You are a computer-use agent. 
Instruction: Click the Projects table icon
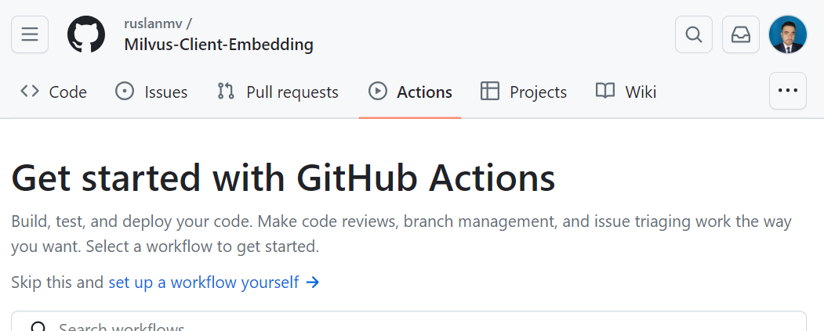click(x=490, y=92)
